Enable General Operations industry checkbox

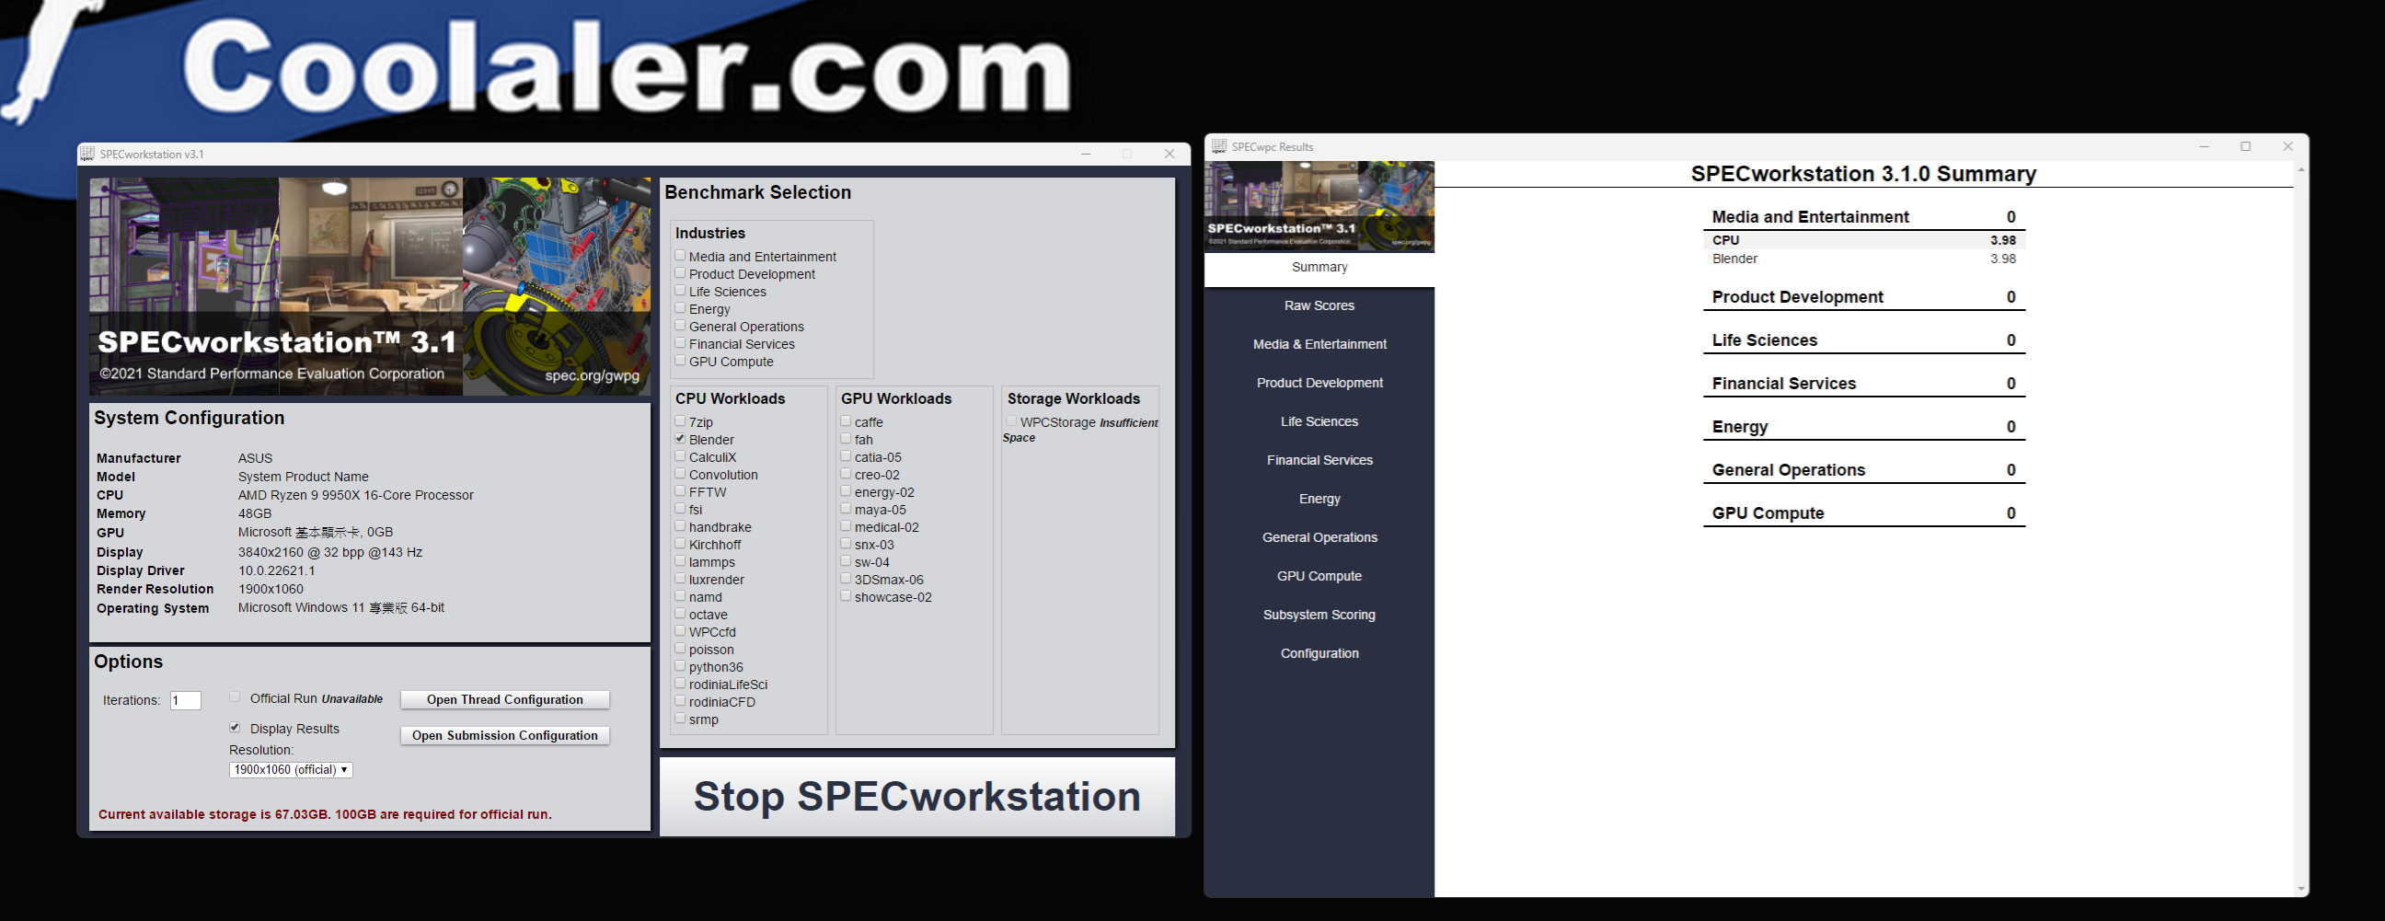pyautogui.click(x=681, y=326)
